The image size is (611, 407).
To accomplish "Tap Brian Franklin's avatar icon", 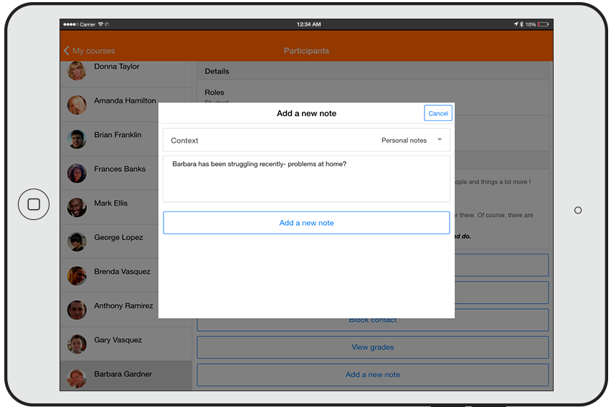I will click(x=77, y=139).
